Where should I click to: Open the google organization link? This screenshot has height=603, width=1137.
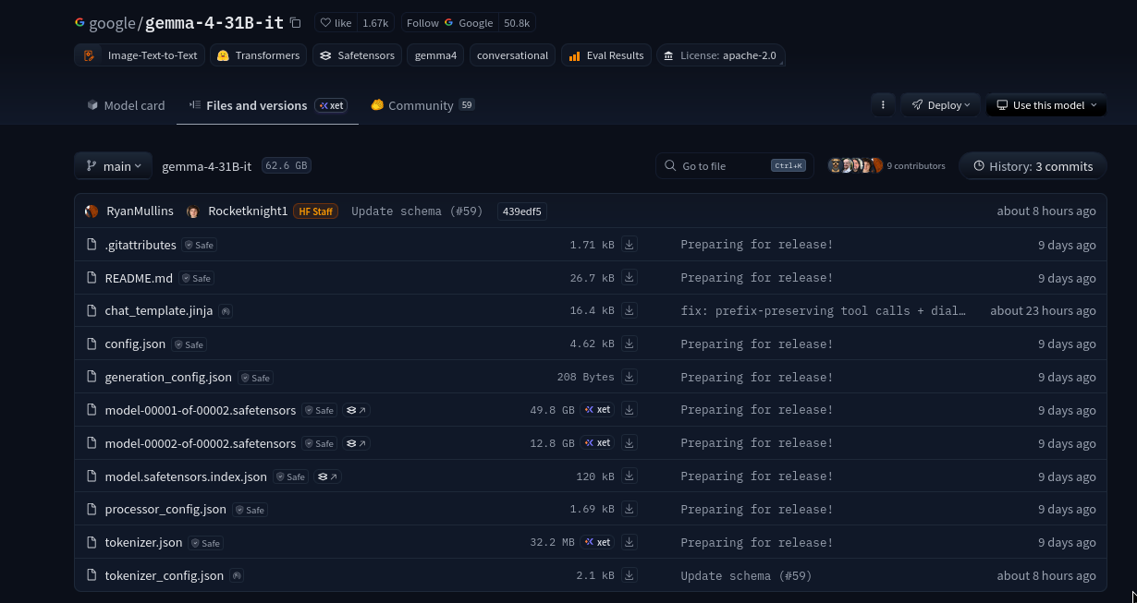[x=113, y=23]
